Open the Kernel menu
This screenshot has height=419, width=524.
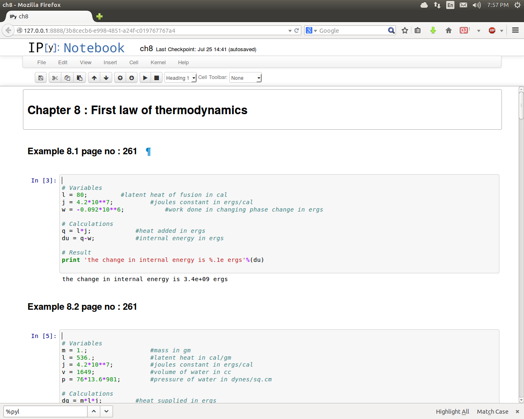click(x=158, y=63)
